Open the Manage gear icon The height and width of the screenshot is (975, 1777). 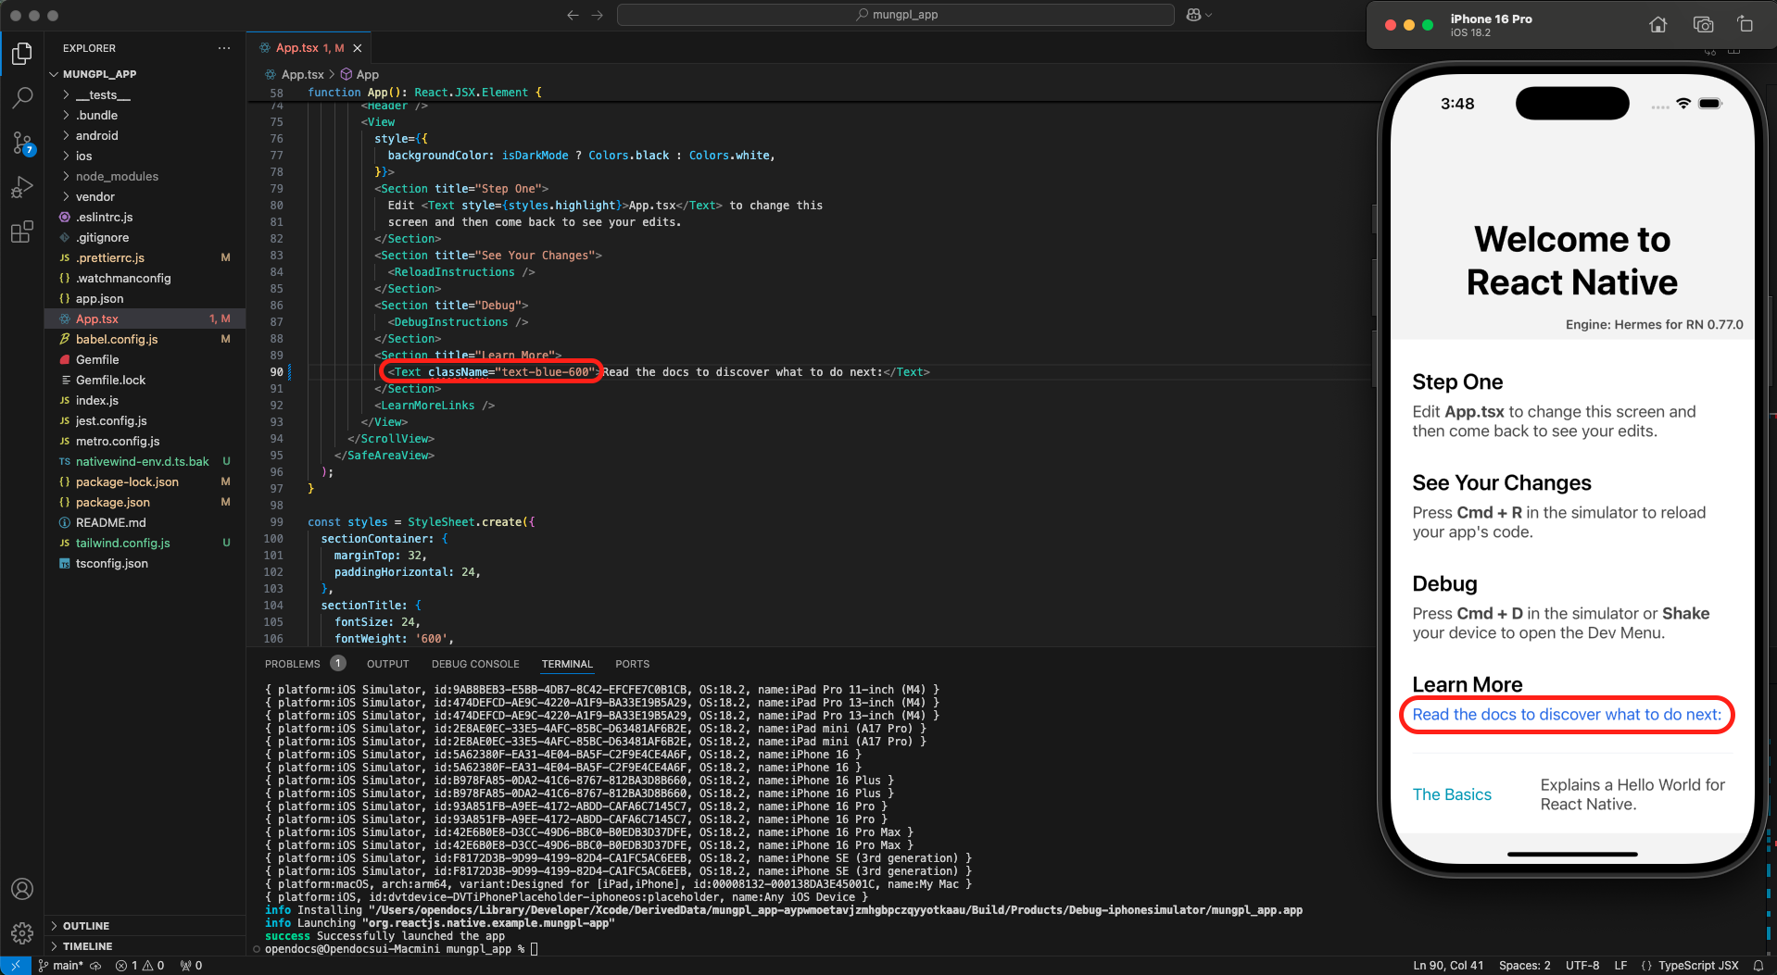click(x=22, y=932)
